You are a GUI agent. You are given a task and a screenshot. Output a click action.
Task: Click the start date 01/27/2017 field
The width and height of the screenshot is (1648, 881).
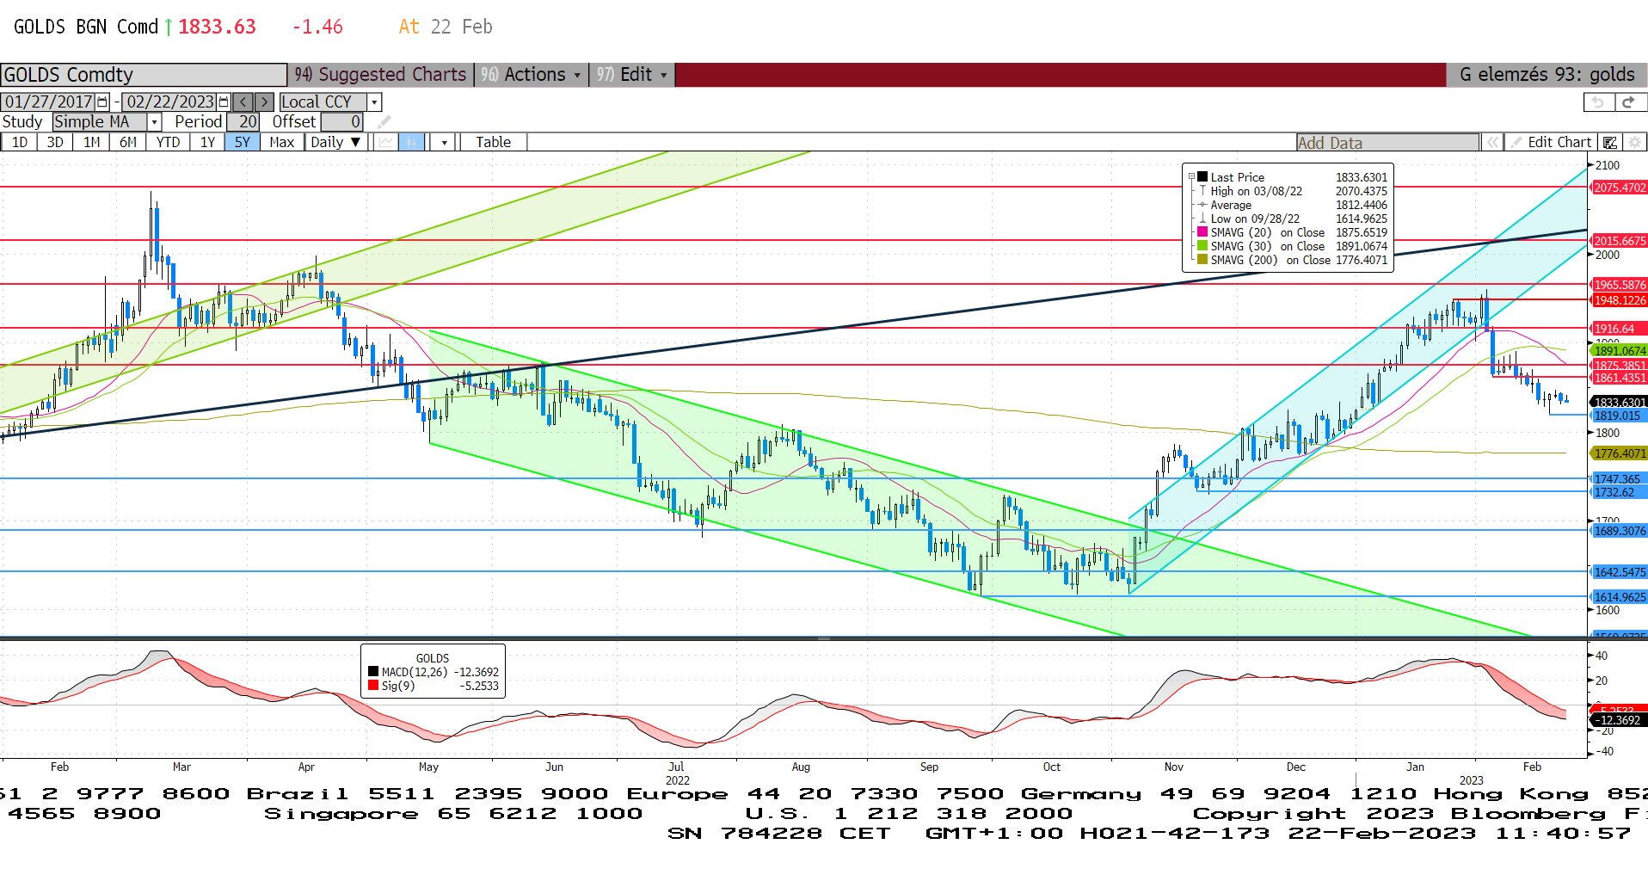49,102
